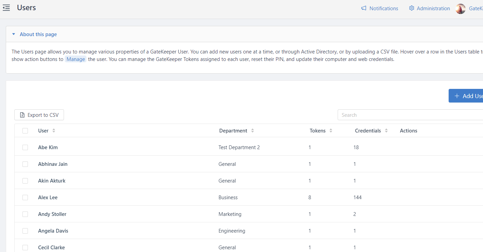
Task: Open the user profile avatar
Action: pos(460,9)
